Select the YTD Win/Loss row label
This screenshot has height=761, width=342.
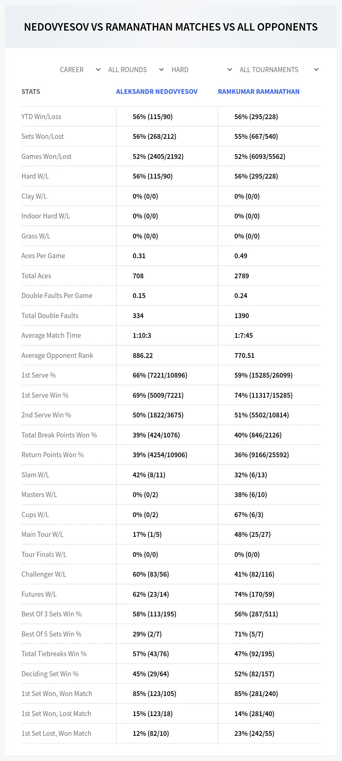click(x=41, y=117)
